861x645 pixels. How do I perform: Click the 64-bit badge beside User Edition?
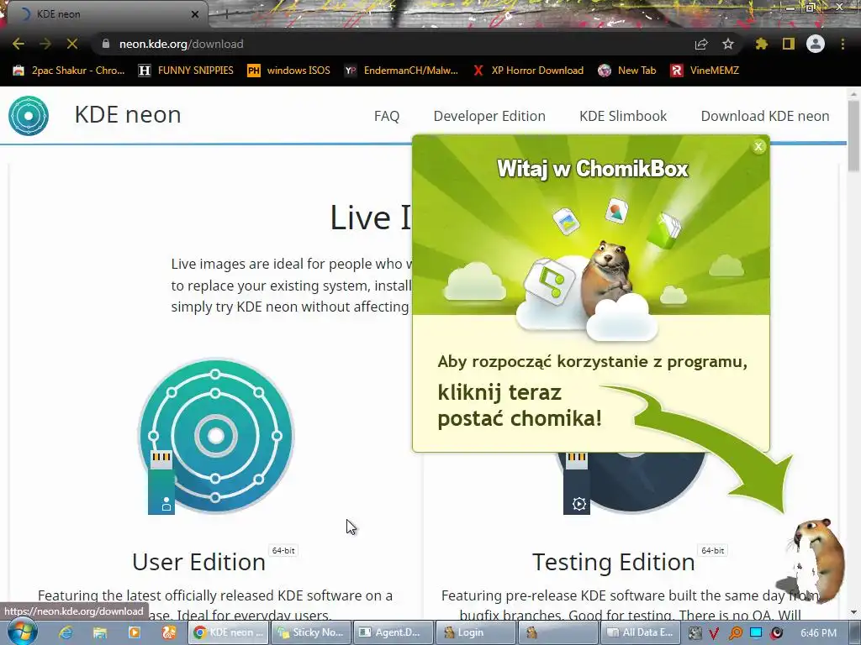click(283, 550)
